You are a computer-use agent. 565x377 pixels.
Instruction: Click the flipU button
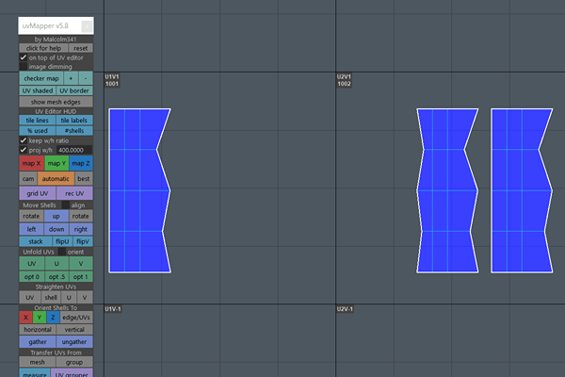tap(63, 241)
